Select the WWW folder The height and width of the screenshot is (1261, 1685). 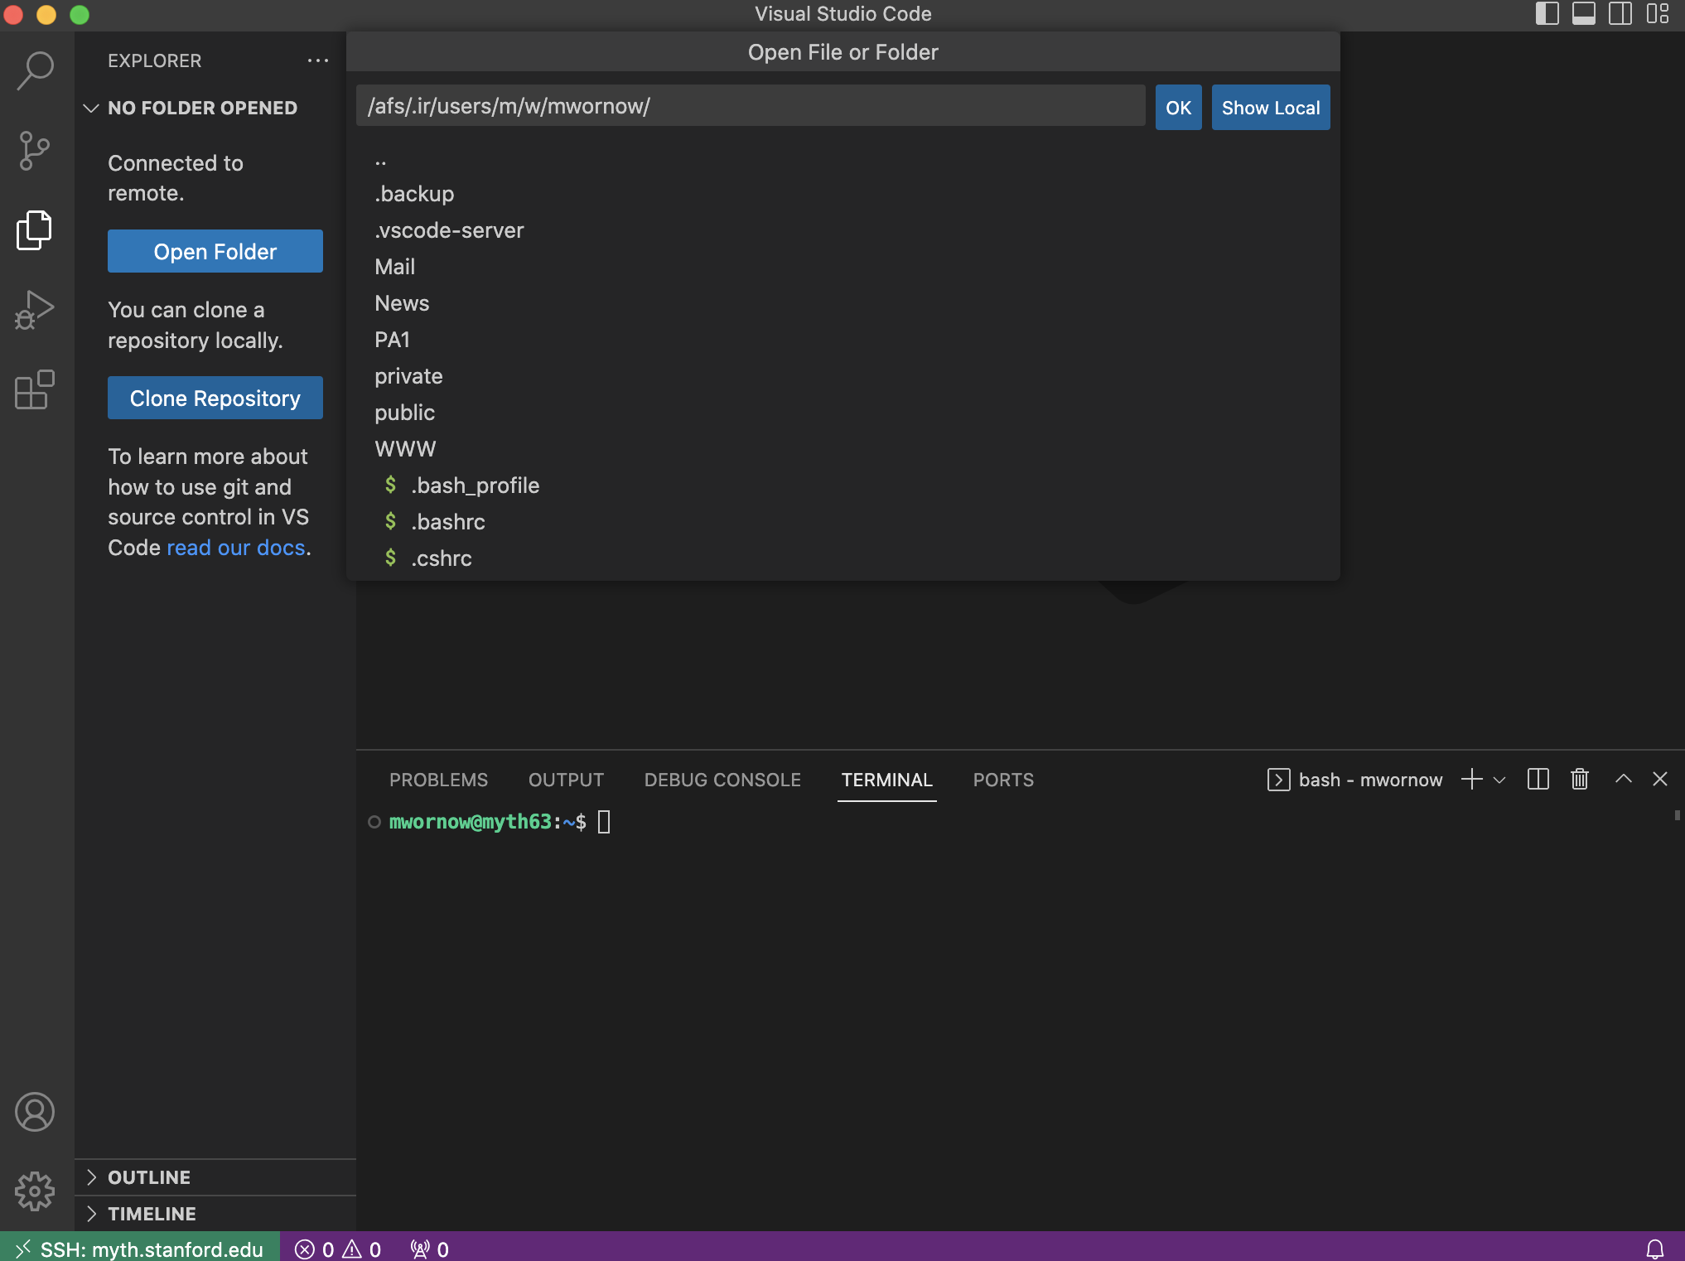(842, 449)
